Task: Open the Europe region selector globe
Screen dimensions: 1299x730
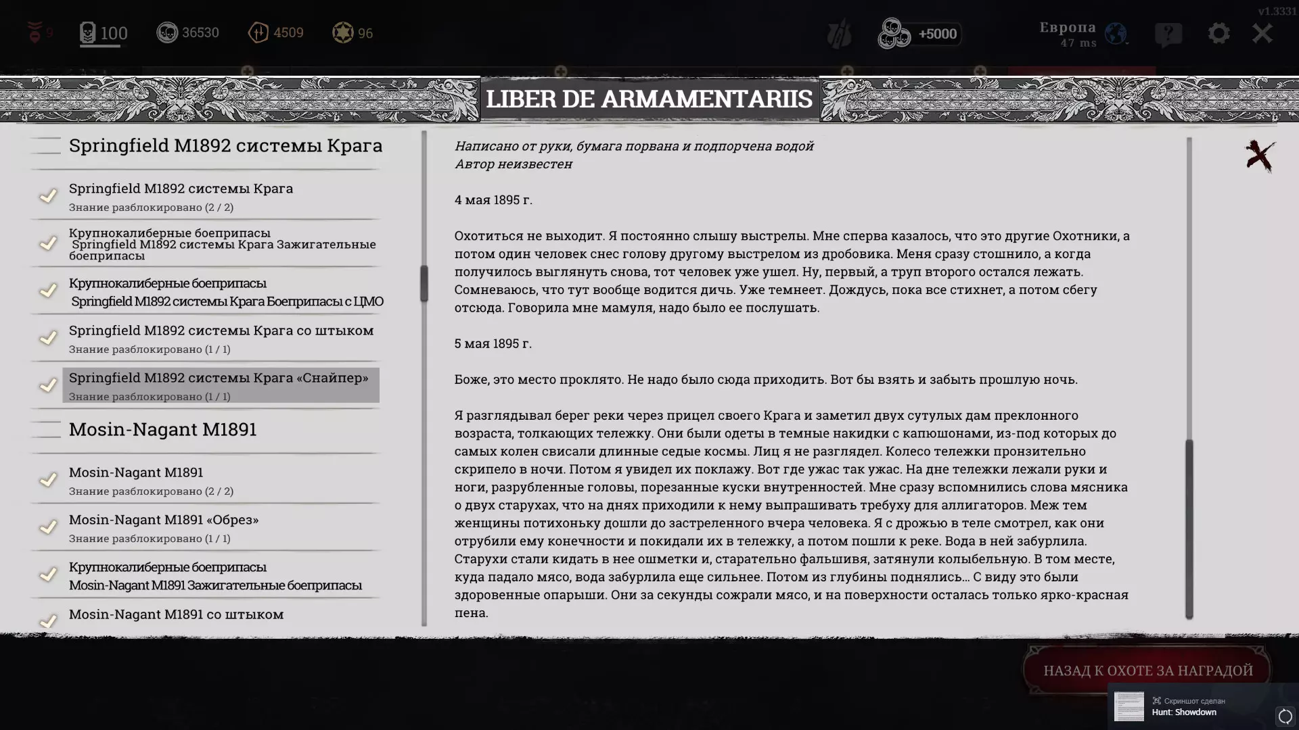Action: coord(1116,33)
